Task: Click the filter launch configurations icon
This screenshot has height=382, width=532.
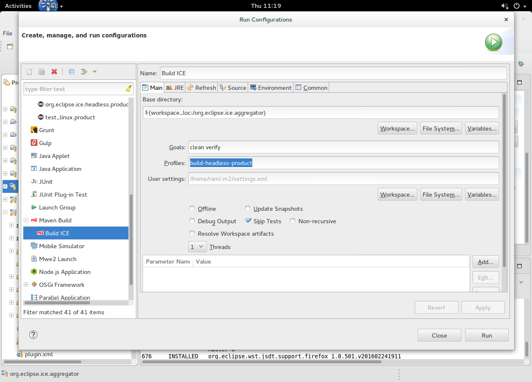Action: (84, 71)
